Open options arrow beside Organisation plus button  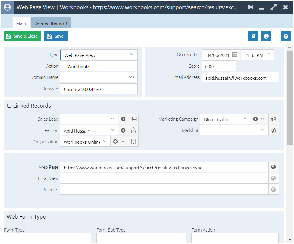[123, 141]
